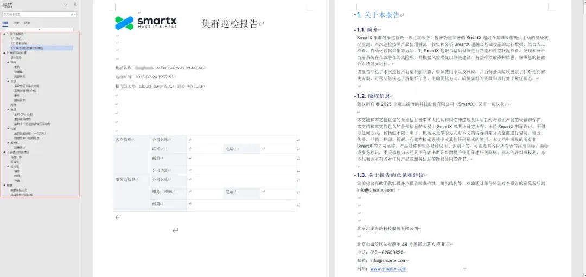The height and width of the screenshot is (277, 586).
Task: Collapse the '3. 评估和改进建议' heading arrow
Action: (x=4, y=152)
